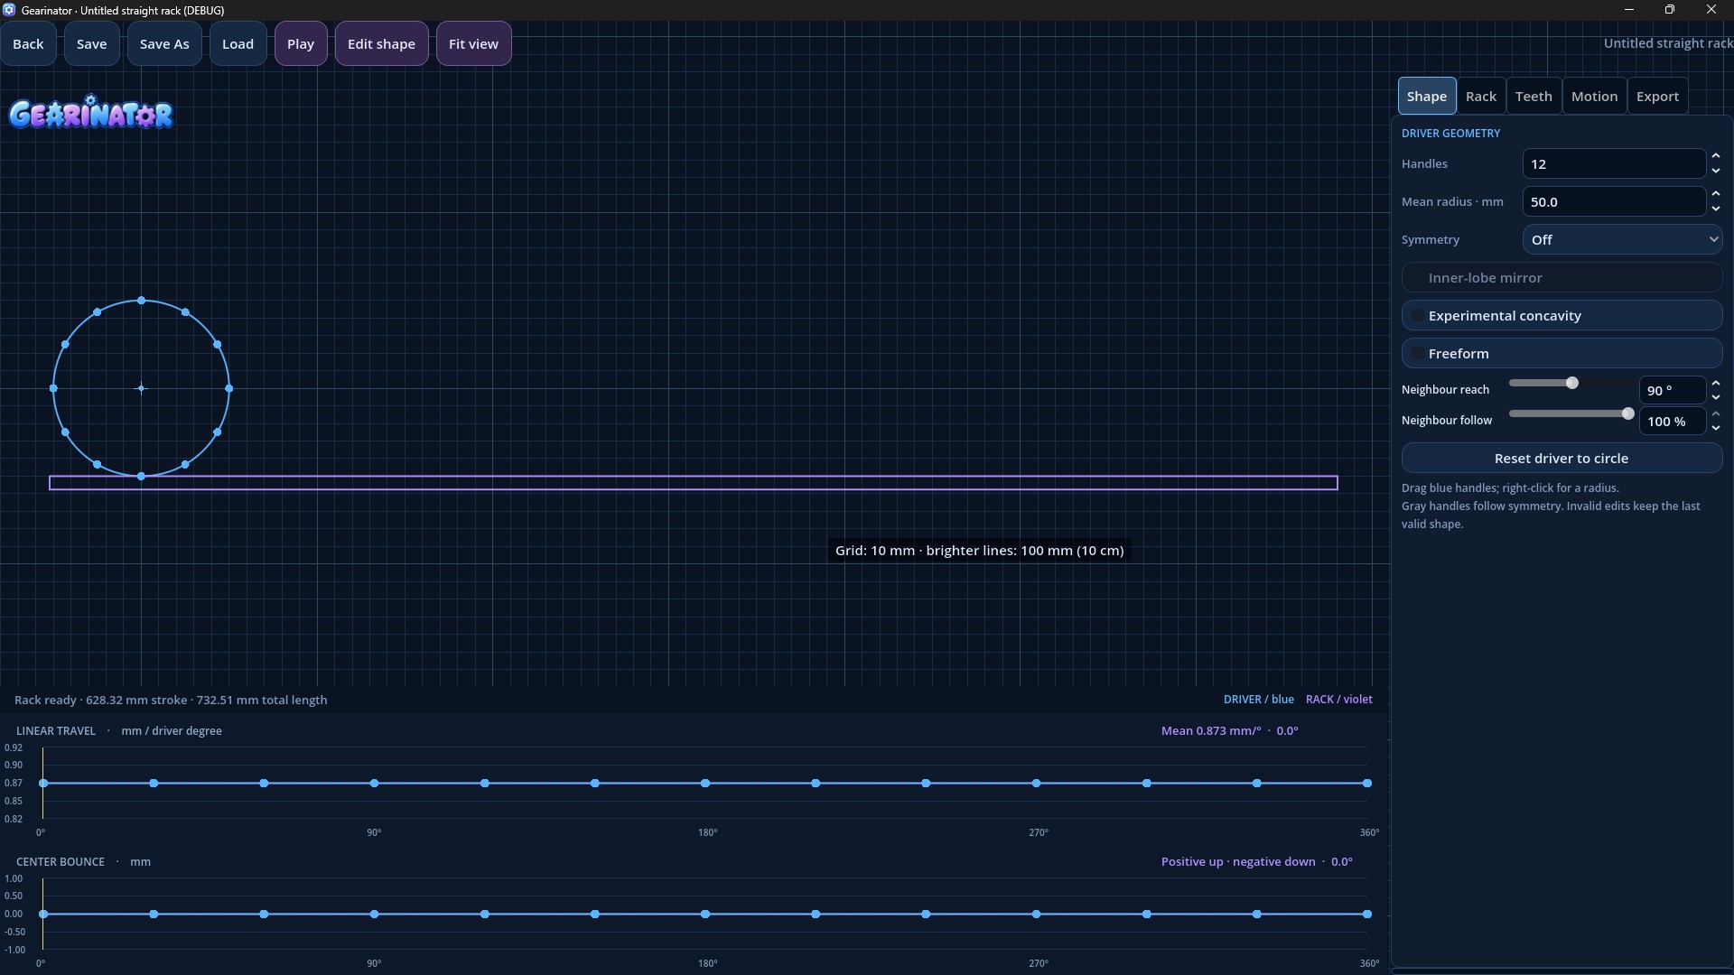The width and height of the screenshot is (1734, 975).
Task: Toggle the Edit shape button
Action: [x=381, y=43]
